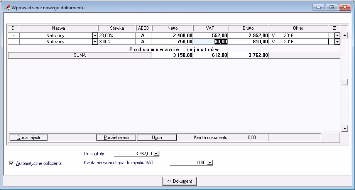Screen dimensions: 355x190
Task: Click the application icon in the title bar
Action: [x=7, y=7]
